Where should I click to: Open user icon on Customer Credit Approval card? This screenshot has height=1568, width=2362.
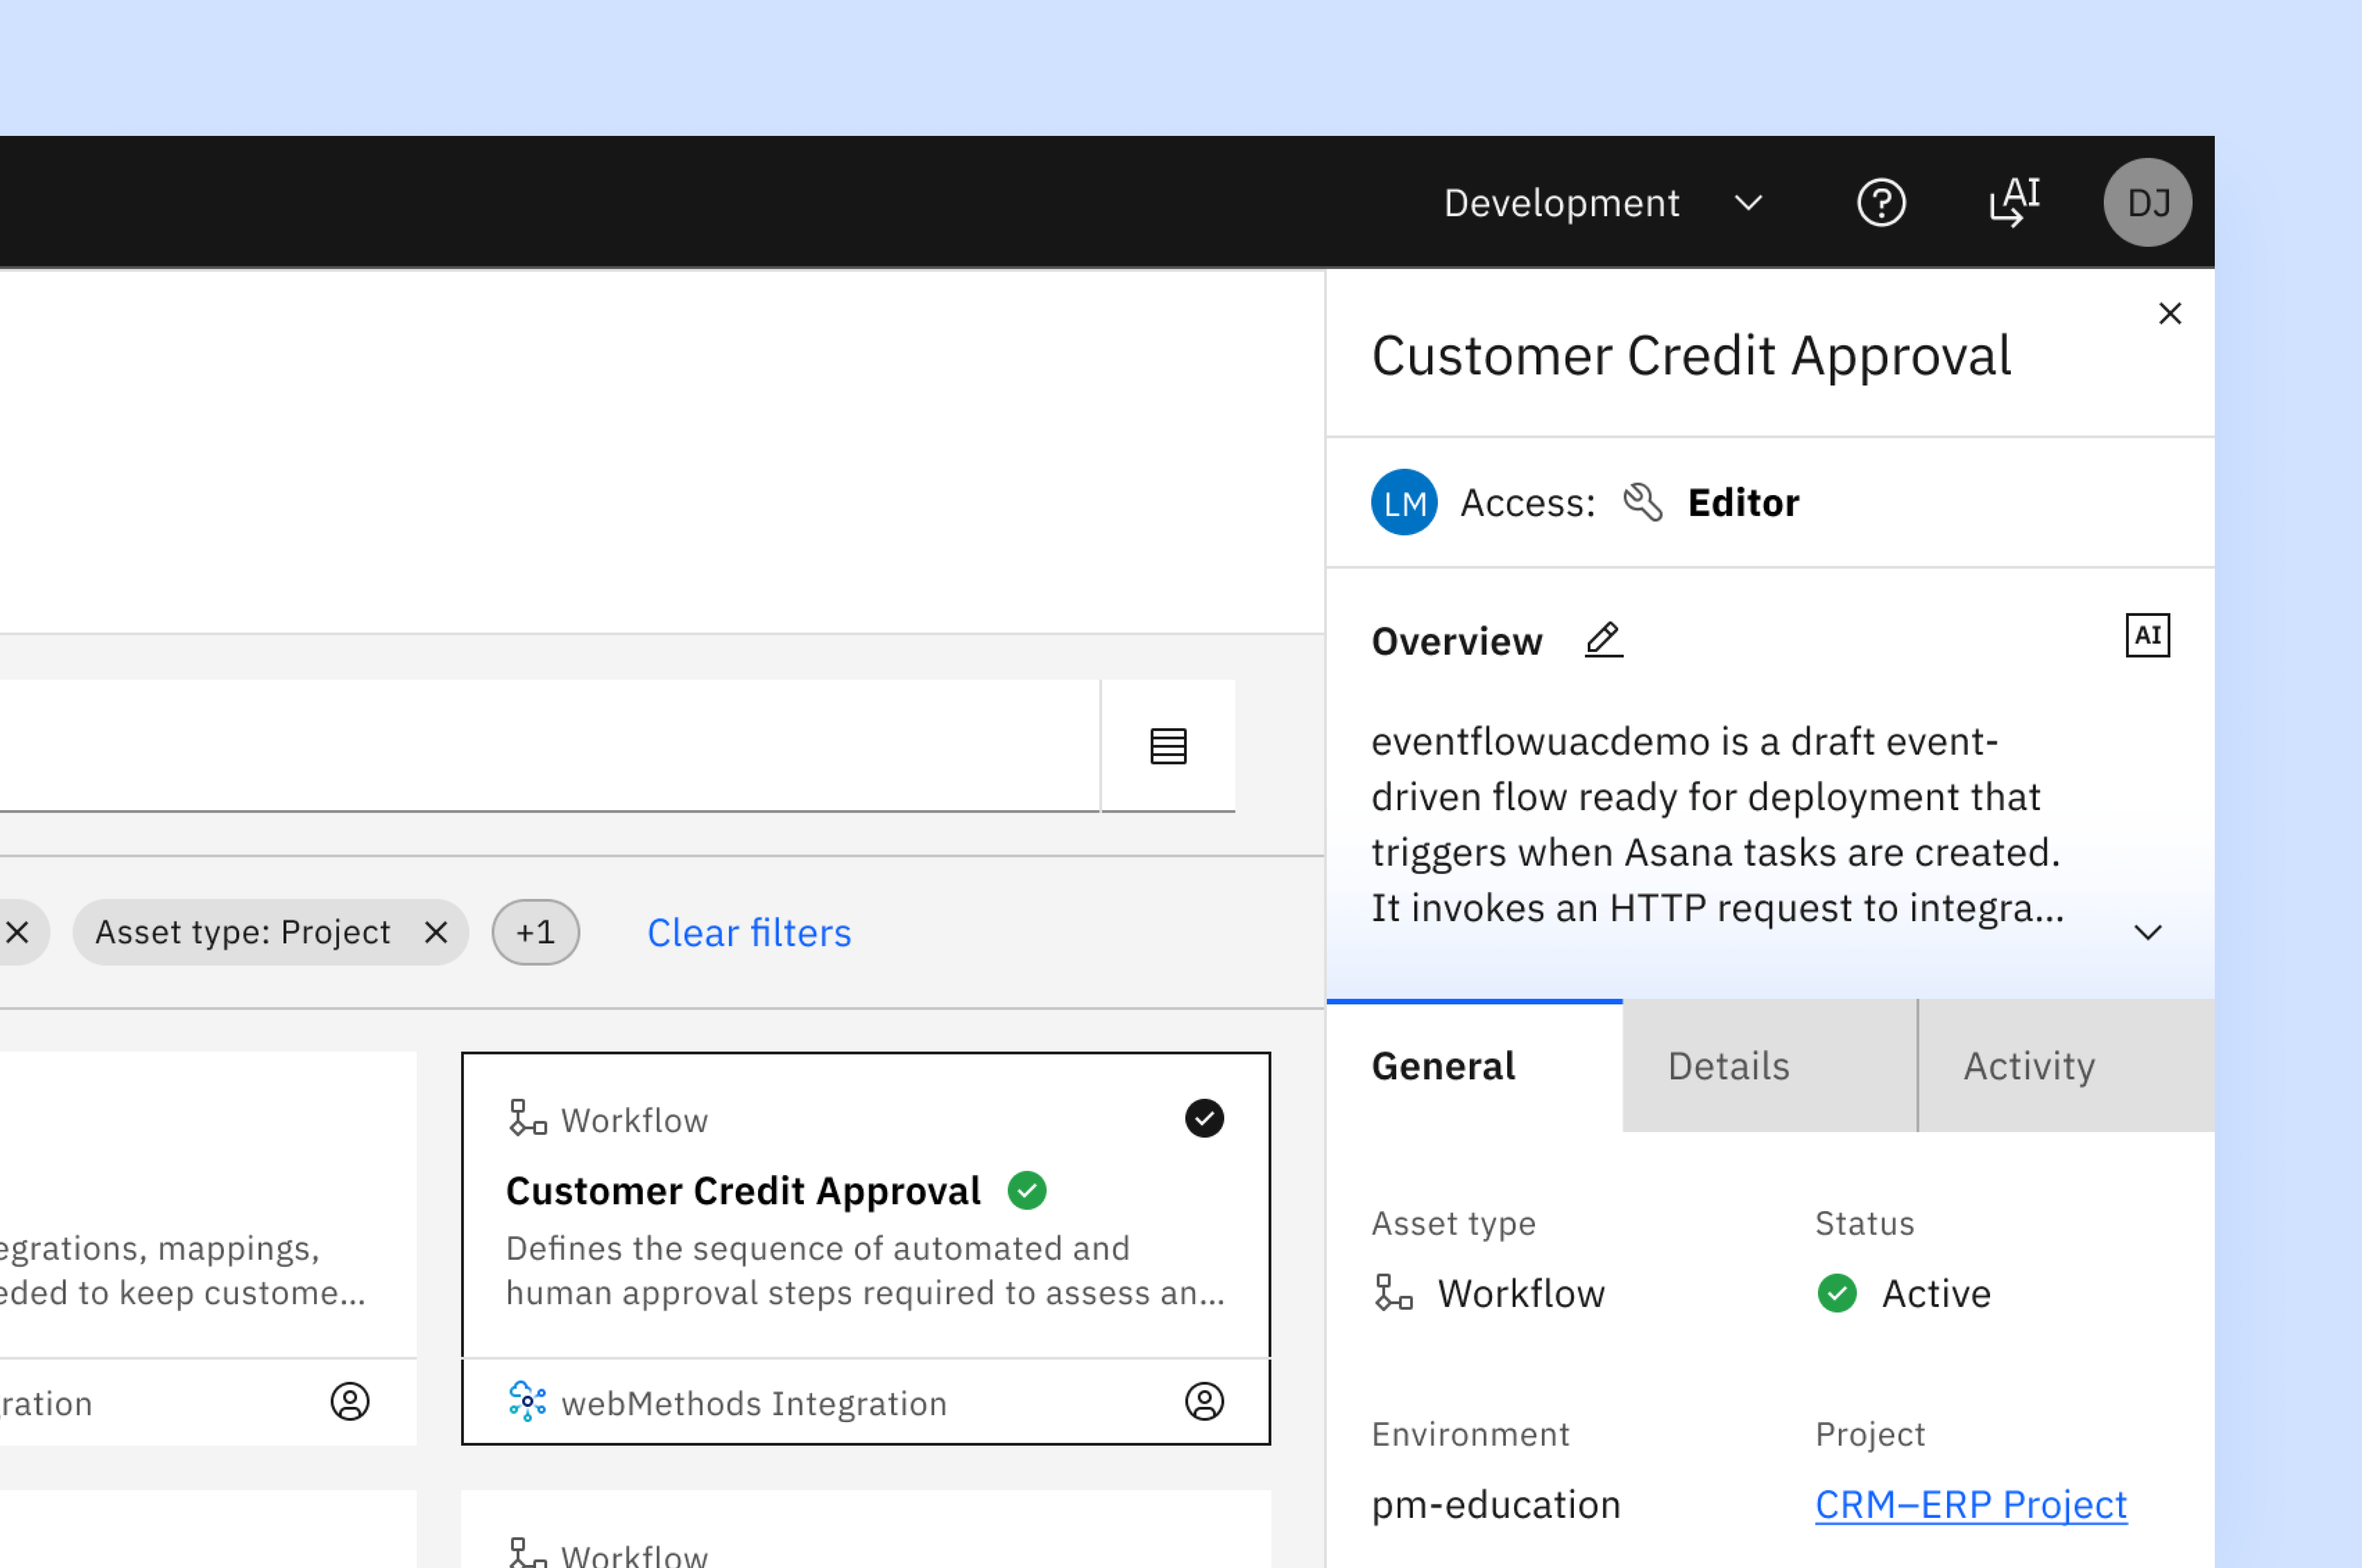pos(1204,1401)
